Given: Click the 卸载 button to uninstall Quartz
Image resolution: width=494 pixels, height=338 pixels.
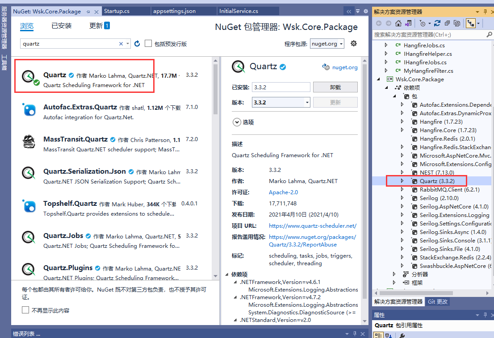Looking at the screenshot, I should 335,87.
